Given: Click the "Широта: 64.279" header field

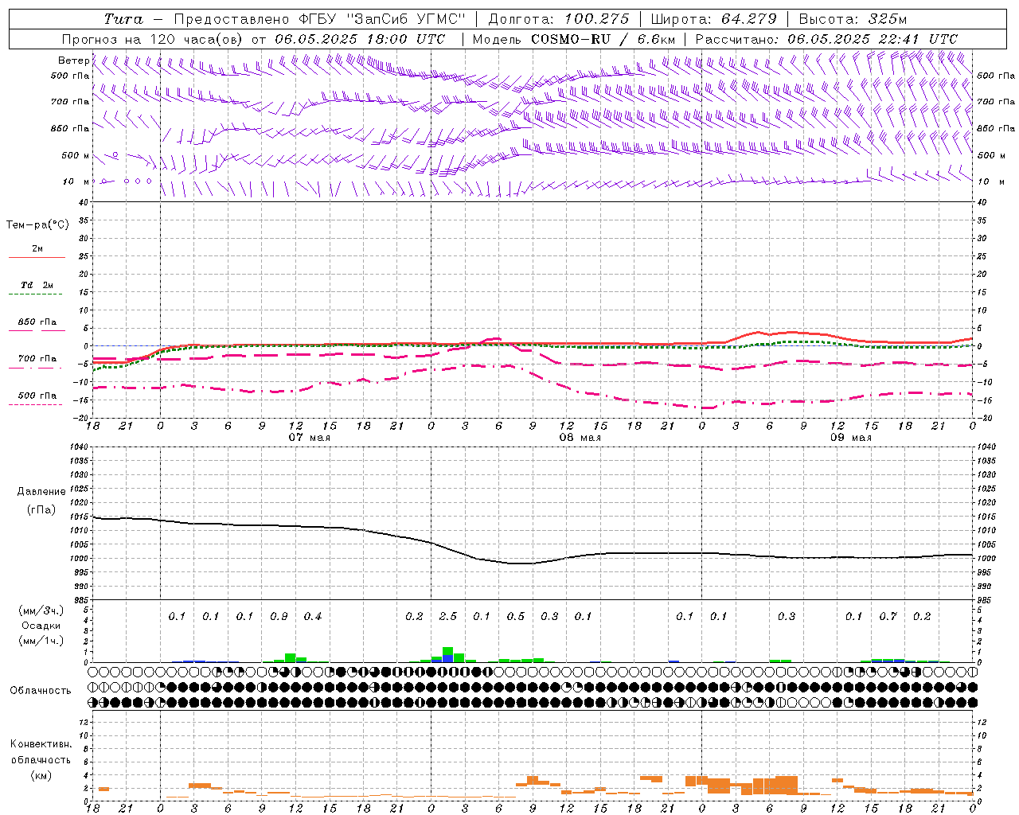Looking at the screenshot, I should click(x=713, y=19).
